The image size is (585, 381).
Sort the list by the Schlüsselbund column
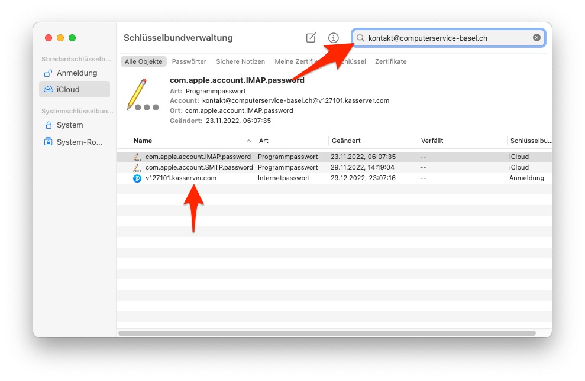coord(530,141)
